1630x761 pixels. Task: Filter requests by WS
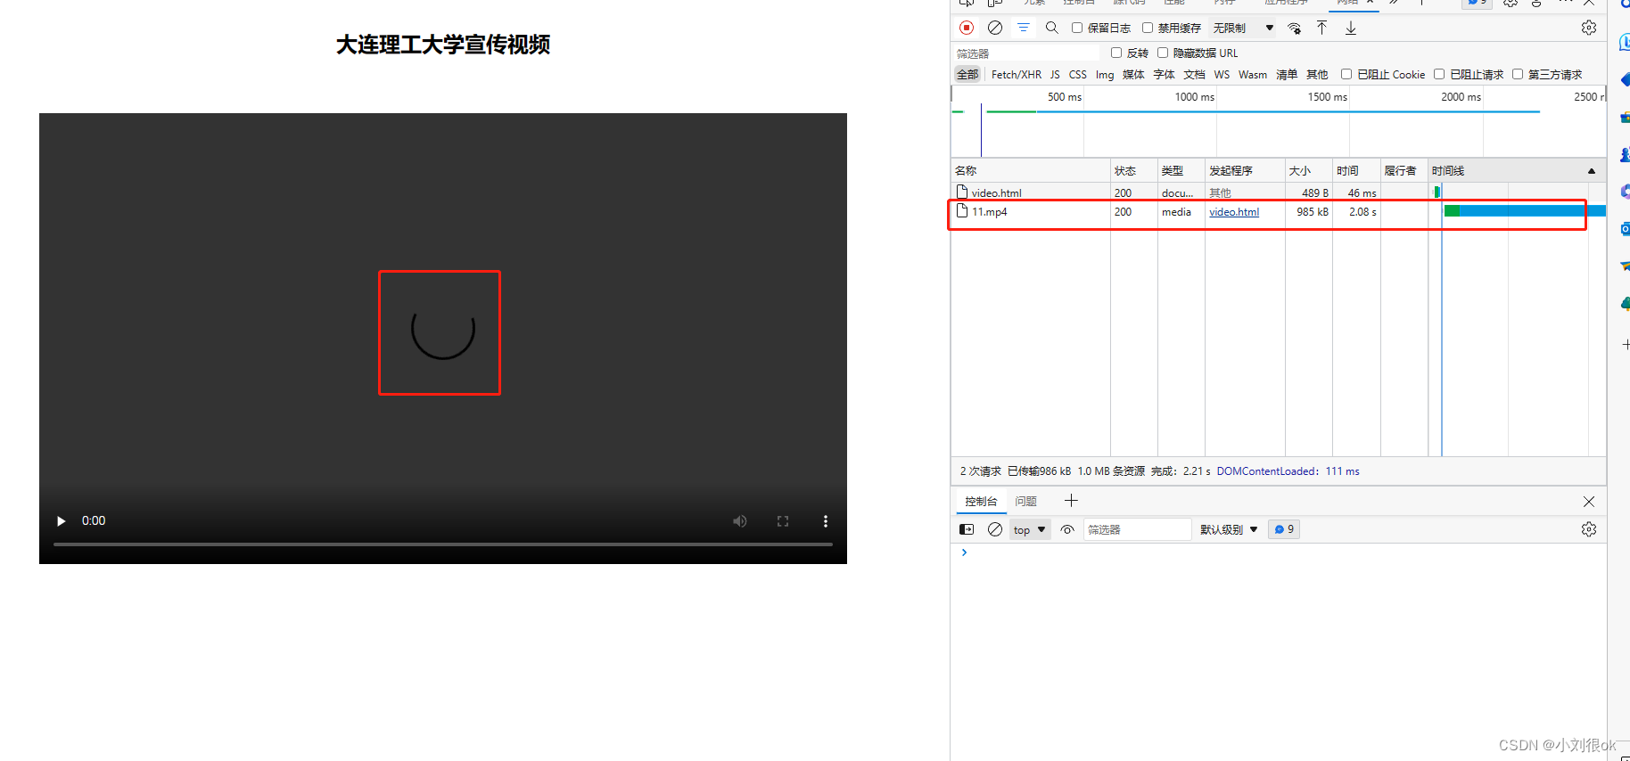point(1222,75)
